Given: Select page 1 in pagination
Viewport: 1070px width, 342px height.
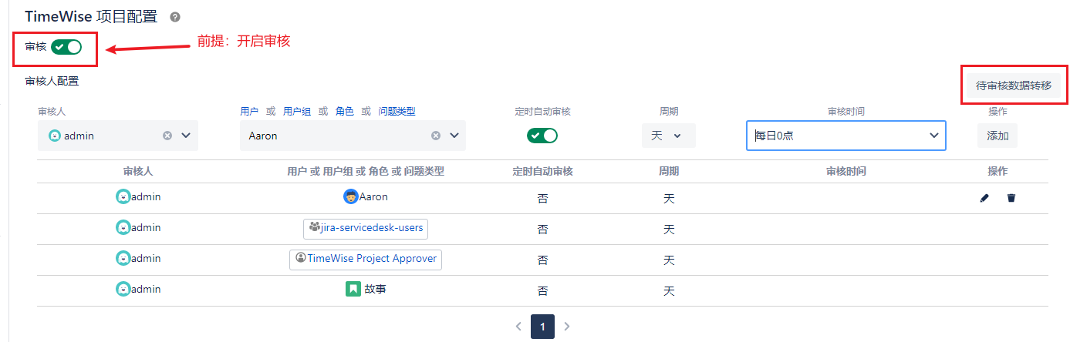Looking at the screenshot, I should click(542, 327).
